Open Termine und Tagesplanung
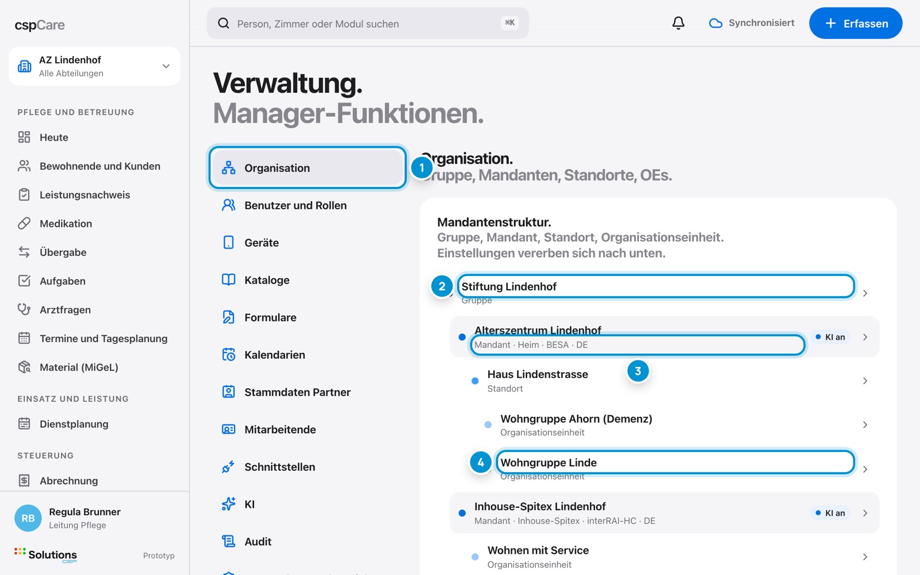This screenshot has width=920, height=575. tap(94, 338)
